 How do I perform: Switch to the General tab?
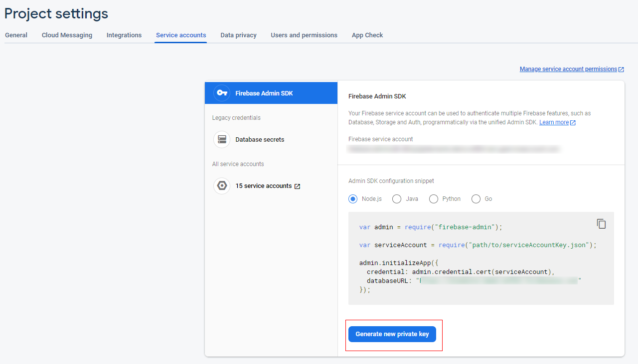[16, 35]
